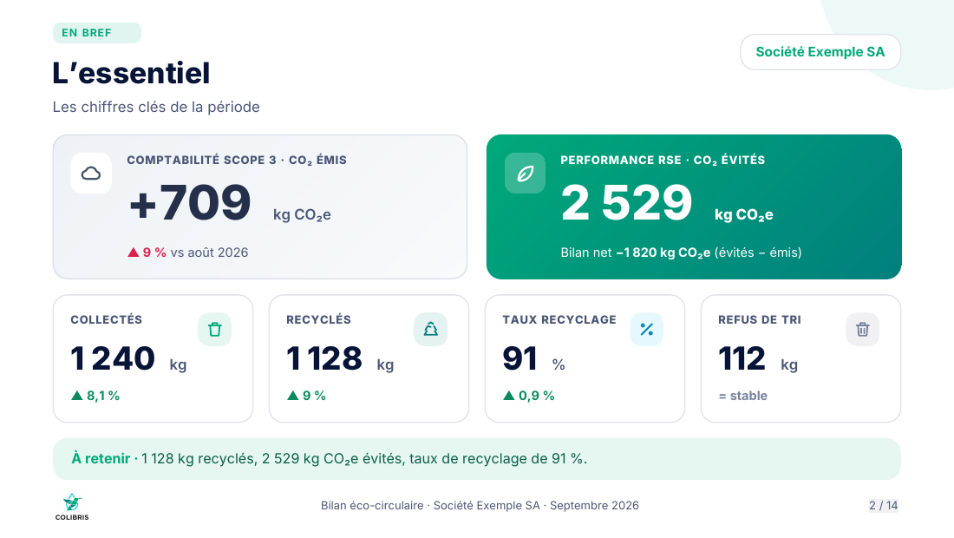Viewport: 954px width, 538px height.
Task: Click the TAUX RECYCLAGE label
Action: pyautogui.click(x=559, y=319)
